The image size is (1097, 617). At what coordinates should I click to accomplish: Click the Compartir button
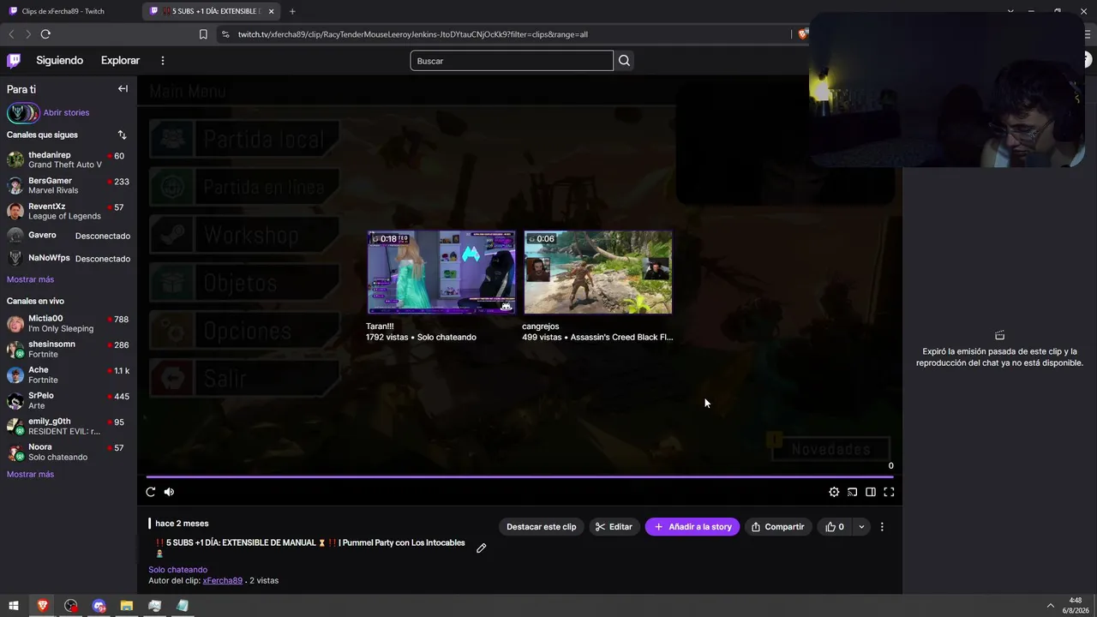777,527
